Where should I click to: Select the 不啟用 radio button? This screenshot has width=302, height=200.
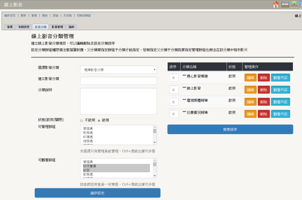[x=82, y=120]
